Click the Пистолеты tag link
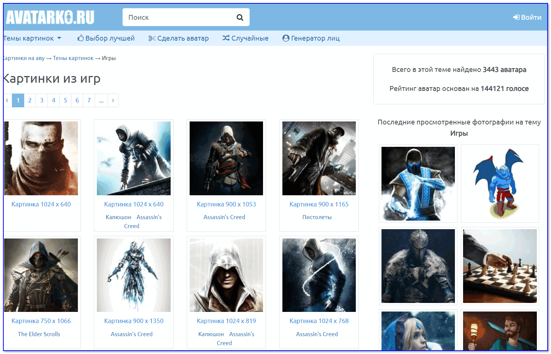 pyautogui.click(x=317, y=217)
